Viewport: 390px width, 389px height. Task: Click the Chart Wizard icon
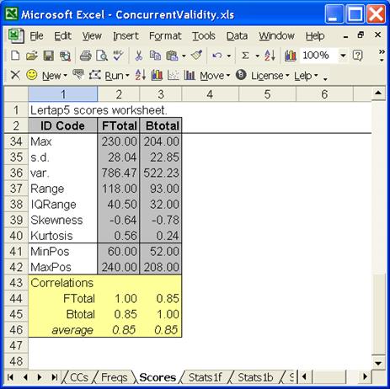pos(291,56)
